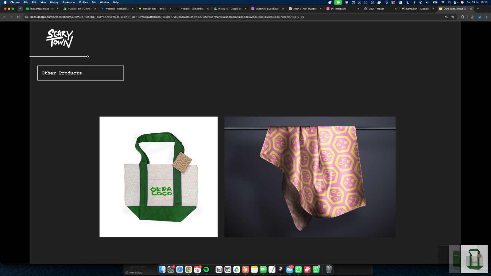Switch to mjocontentintake tab
This screenshot has width=491, height=276.
point(42,9)
